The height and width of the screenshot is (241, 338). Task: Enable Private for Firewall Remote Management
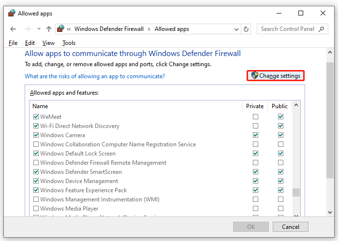pos(255,162)
